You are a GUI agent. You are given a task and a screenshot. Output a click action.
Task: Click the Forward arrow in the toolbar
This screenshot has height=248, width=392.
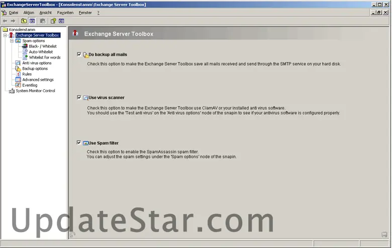point(13,21)
